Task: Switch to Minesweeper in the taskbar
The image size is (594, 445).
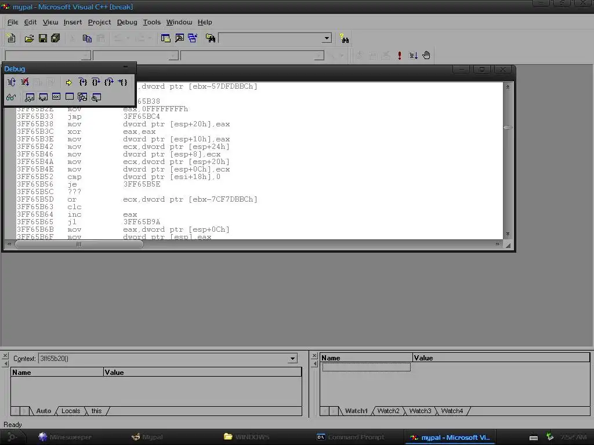Action: pyautogui.click(x=65, y=437)
